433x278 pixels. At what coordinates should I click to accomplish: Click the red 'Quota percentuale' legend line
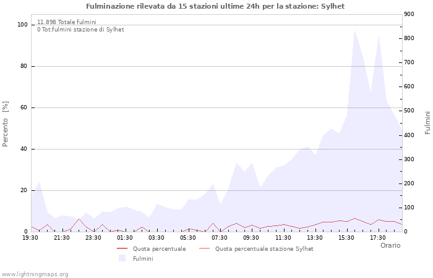pos(122,248)
